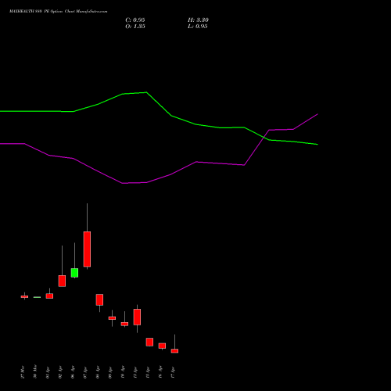Click the close value 'C: 0.95'
The height and width of the screenshot is (391, 391).
135,20
